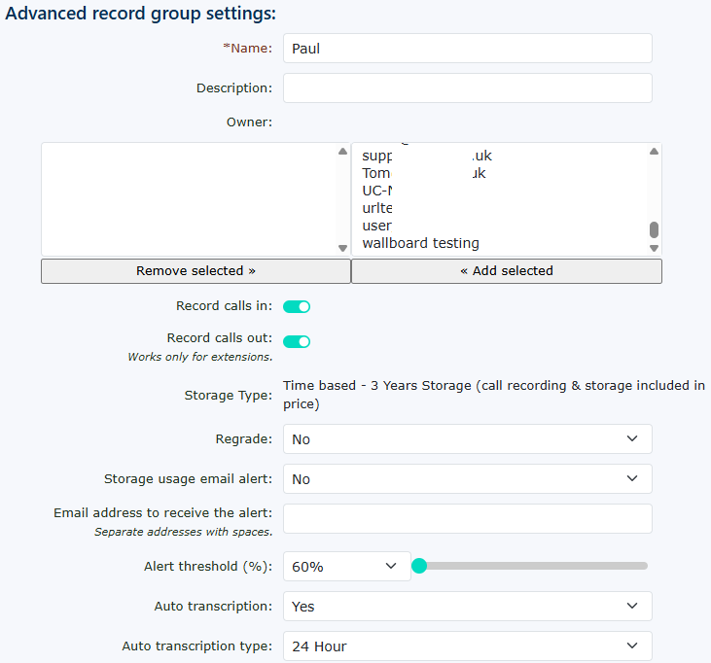The width and height of the screenshot is (711, 663).
Task: Disable the Record calls out switch
Action: (297, 341)
